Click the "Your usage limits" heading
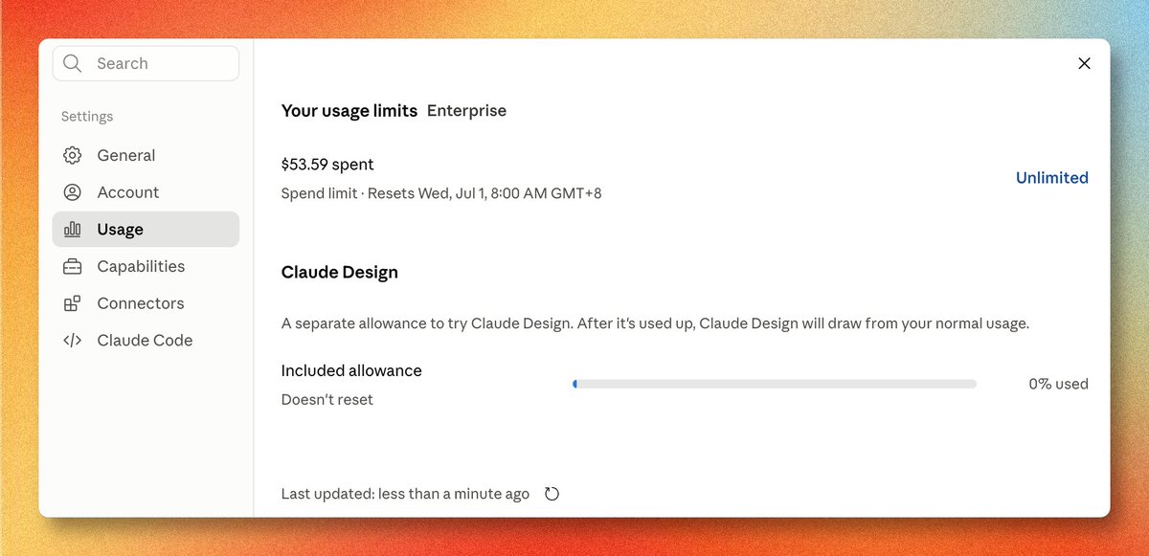1149x556 pixels. pos(349,111)
